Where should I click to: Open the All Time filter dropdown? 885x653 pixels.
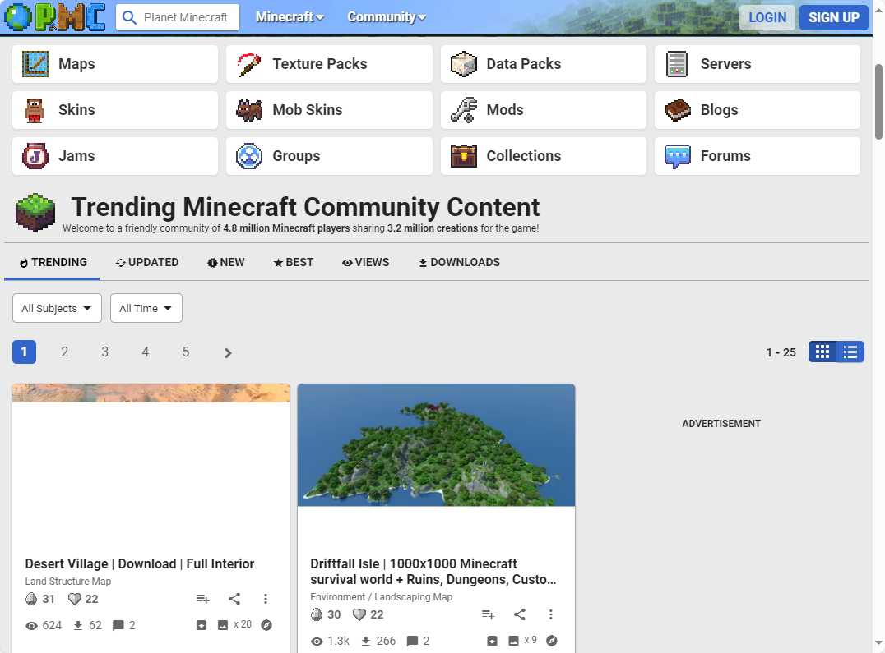[x=146, y=308]
